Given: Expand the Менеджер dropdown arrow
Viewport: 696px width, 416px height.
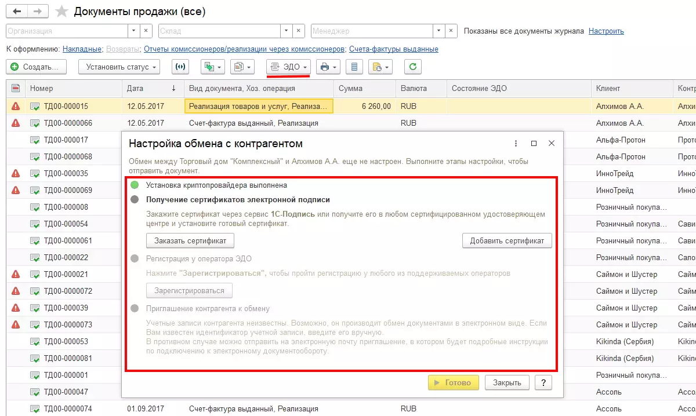Looking at the screenshot, I should [439, 31].
